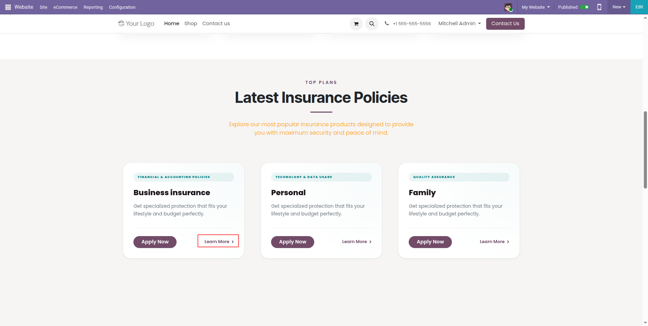Click the Your Logo image

click(x=136, y=23)
